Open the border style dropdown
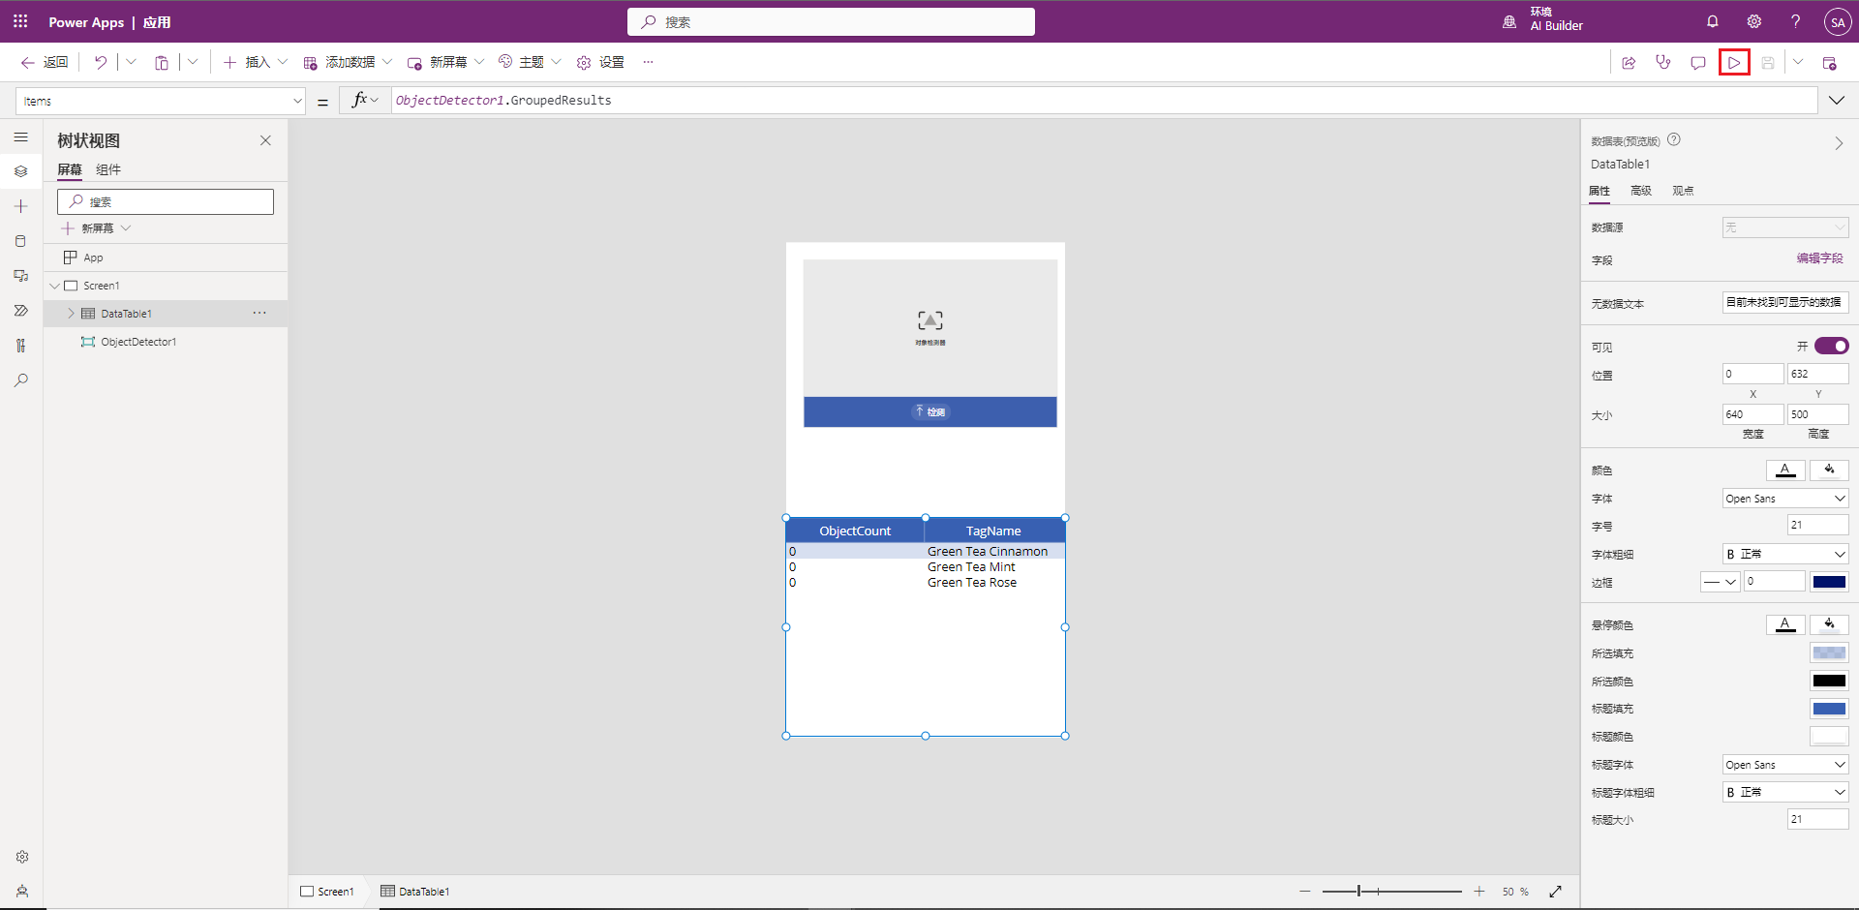Screen dimensions: 1859x910 [x=1720, y=582]
